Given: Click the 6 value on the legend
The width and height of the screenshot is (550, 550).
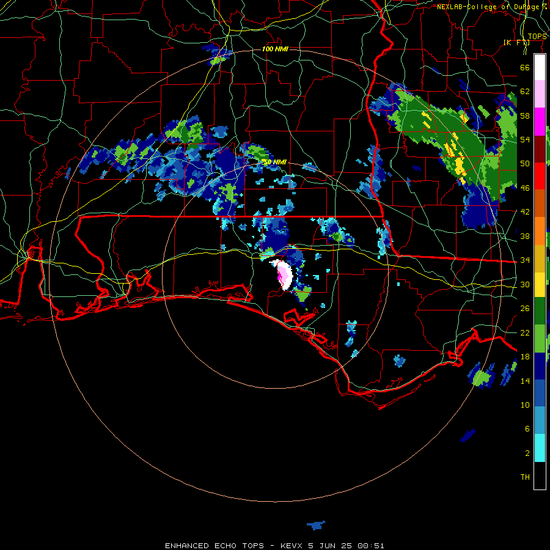Looking at the screenshot, I should 527,429.
